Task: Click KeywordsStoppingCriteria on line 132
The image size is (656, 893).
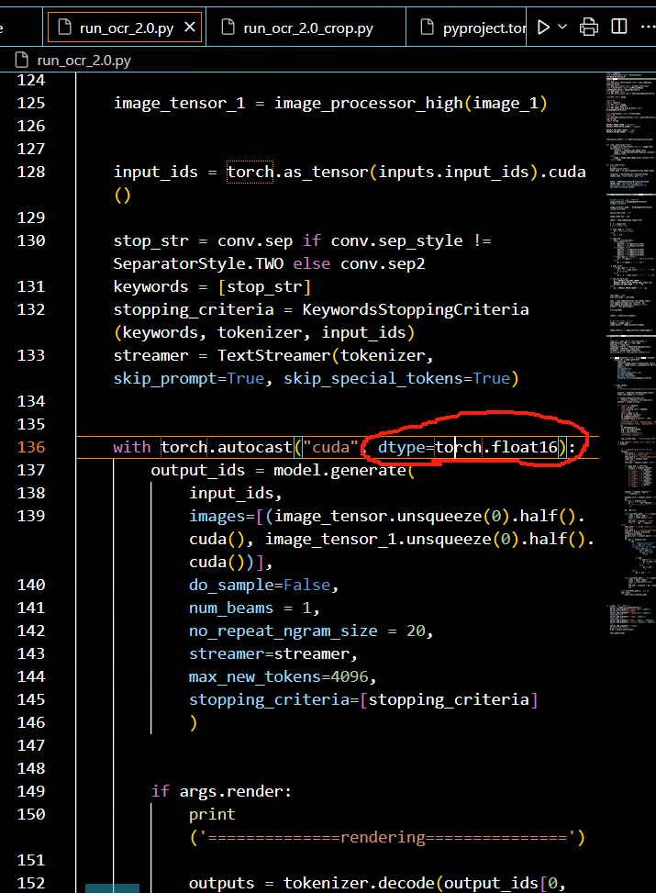Action: point(415,309)
